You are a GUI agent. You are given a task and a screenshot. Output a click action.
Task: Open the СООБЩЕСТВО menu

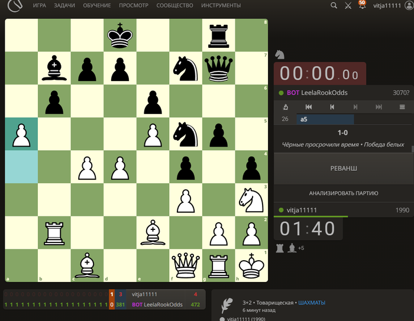click(x=175, y=5)
